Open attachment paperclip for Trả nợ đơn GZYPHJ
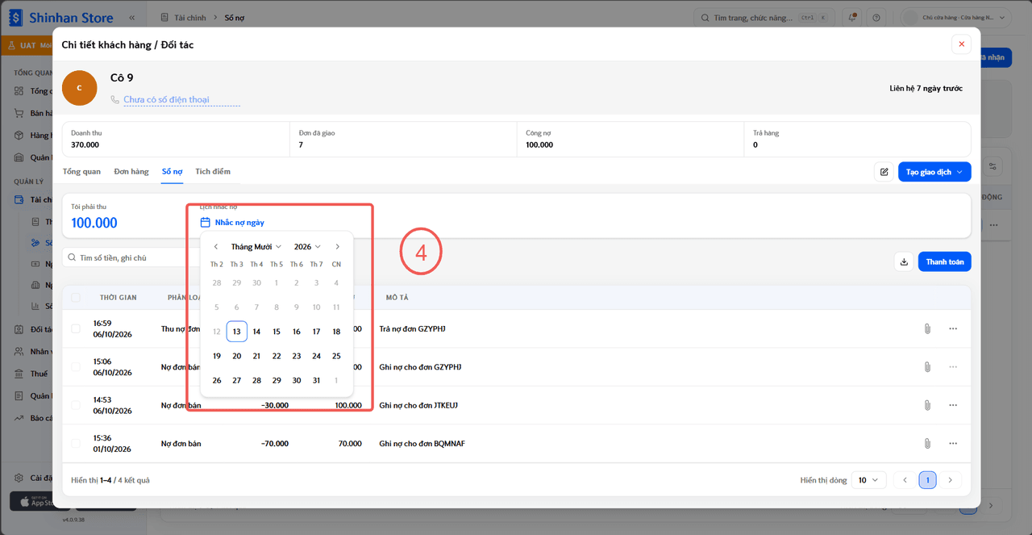The width and height of the screenshot is (1032, 535). click(x=927, y=328)
